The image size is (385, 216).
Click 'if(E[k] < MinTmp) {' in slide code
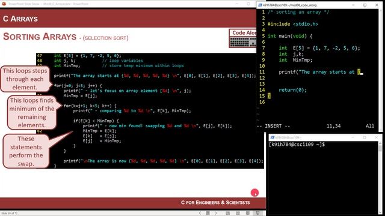click(x=96, y=121)
